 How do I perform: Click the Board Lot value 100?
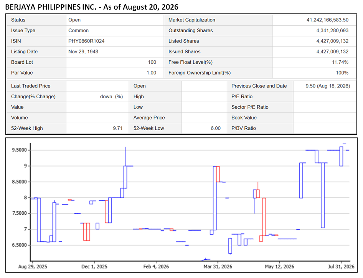tap(152, 62)
